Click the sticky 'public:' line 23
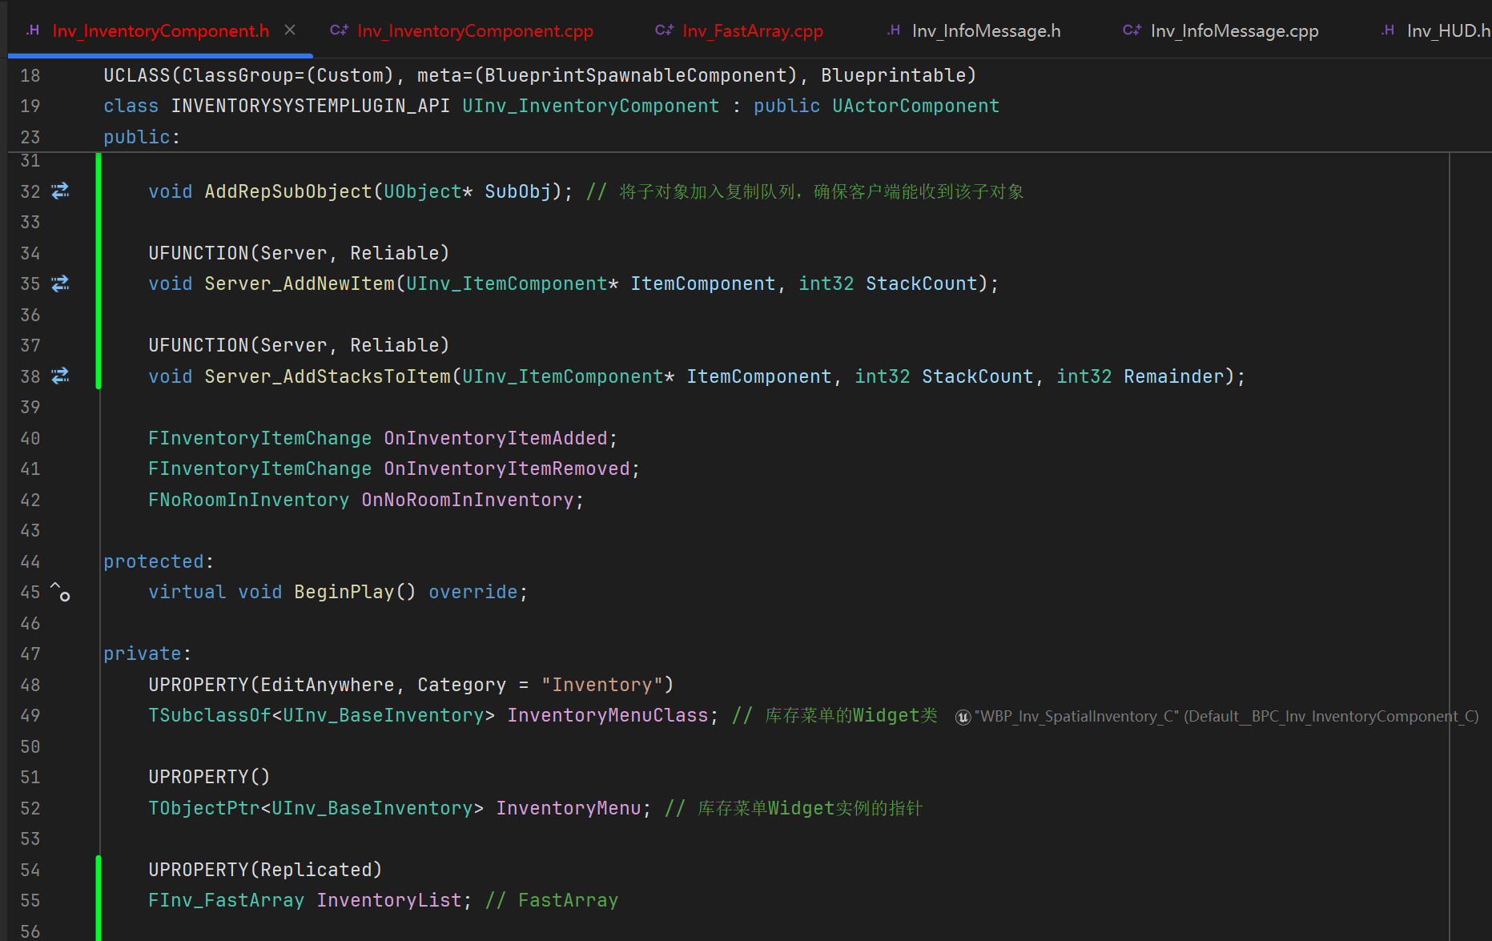 coord(142,137)
